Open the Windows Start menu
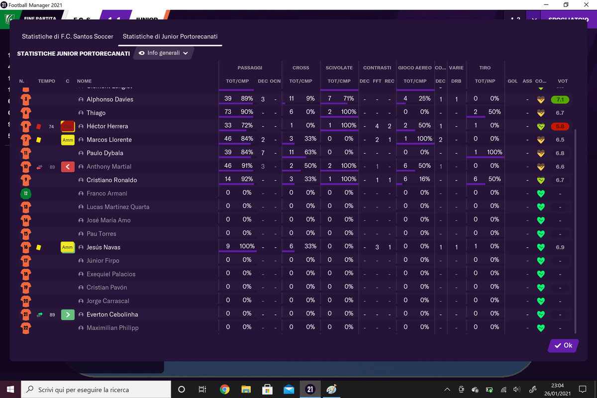 click(x=11, y=390)
